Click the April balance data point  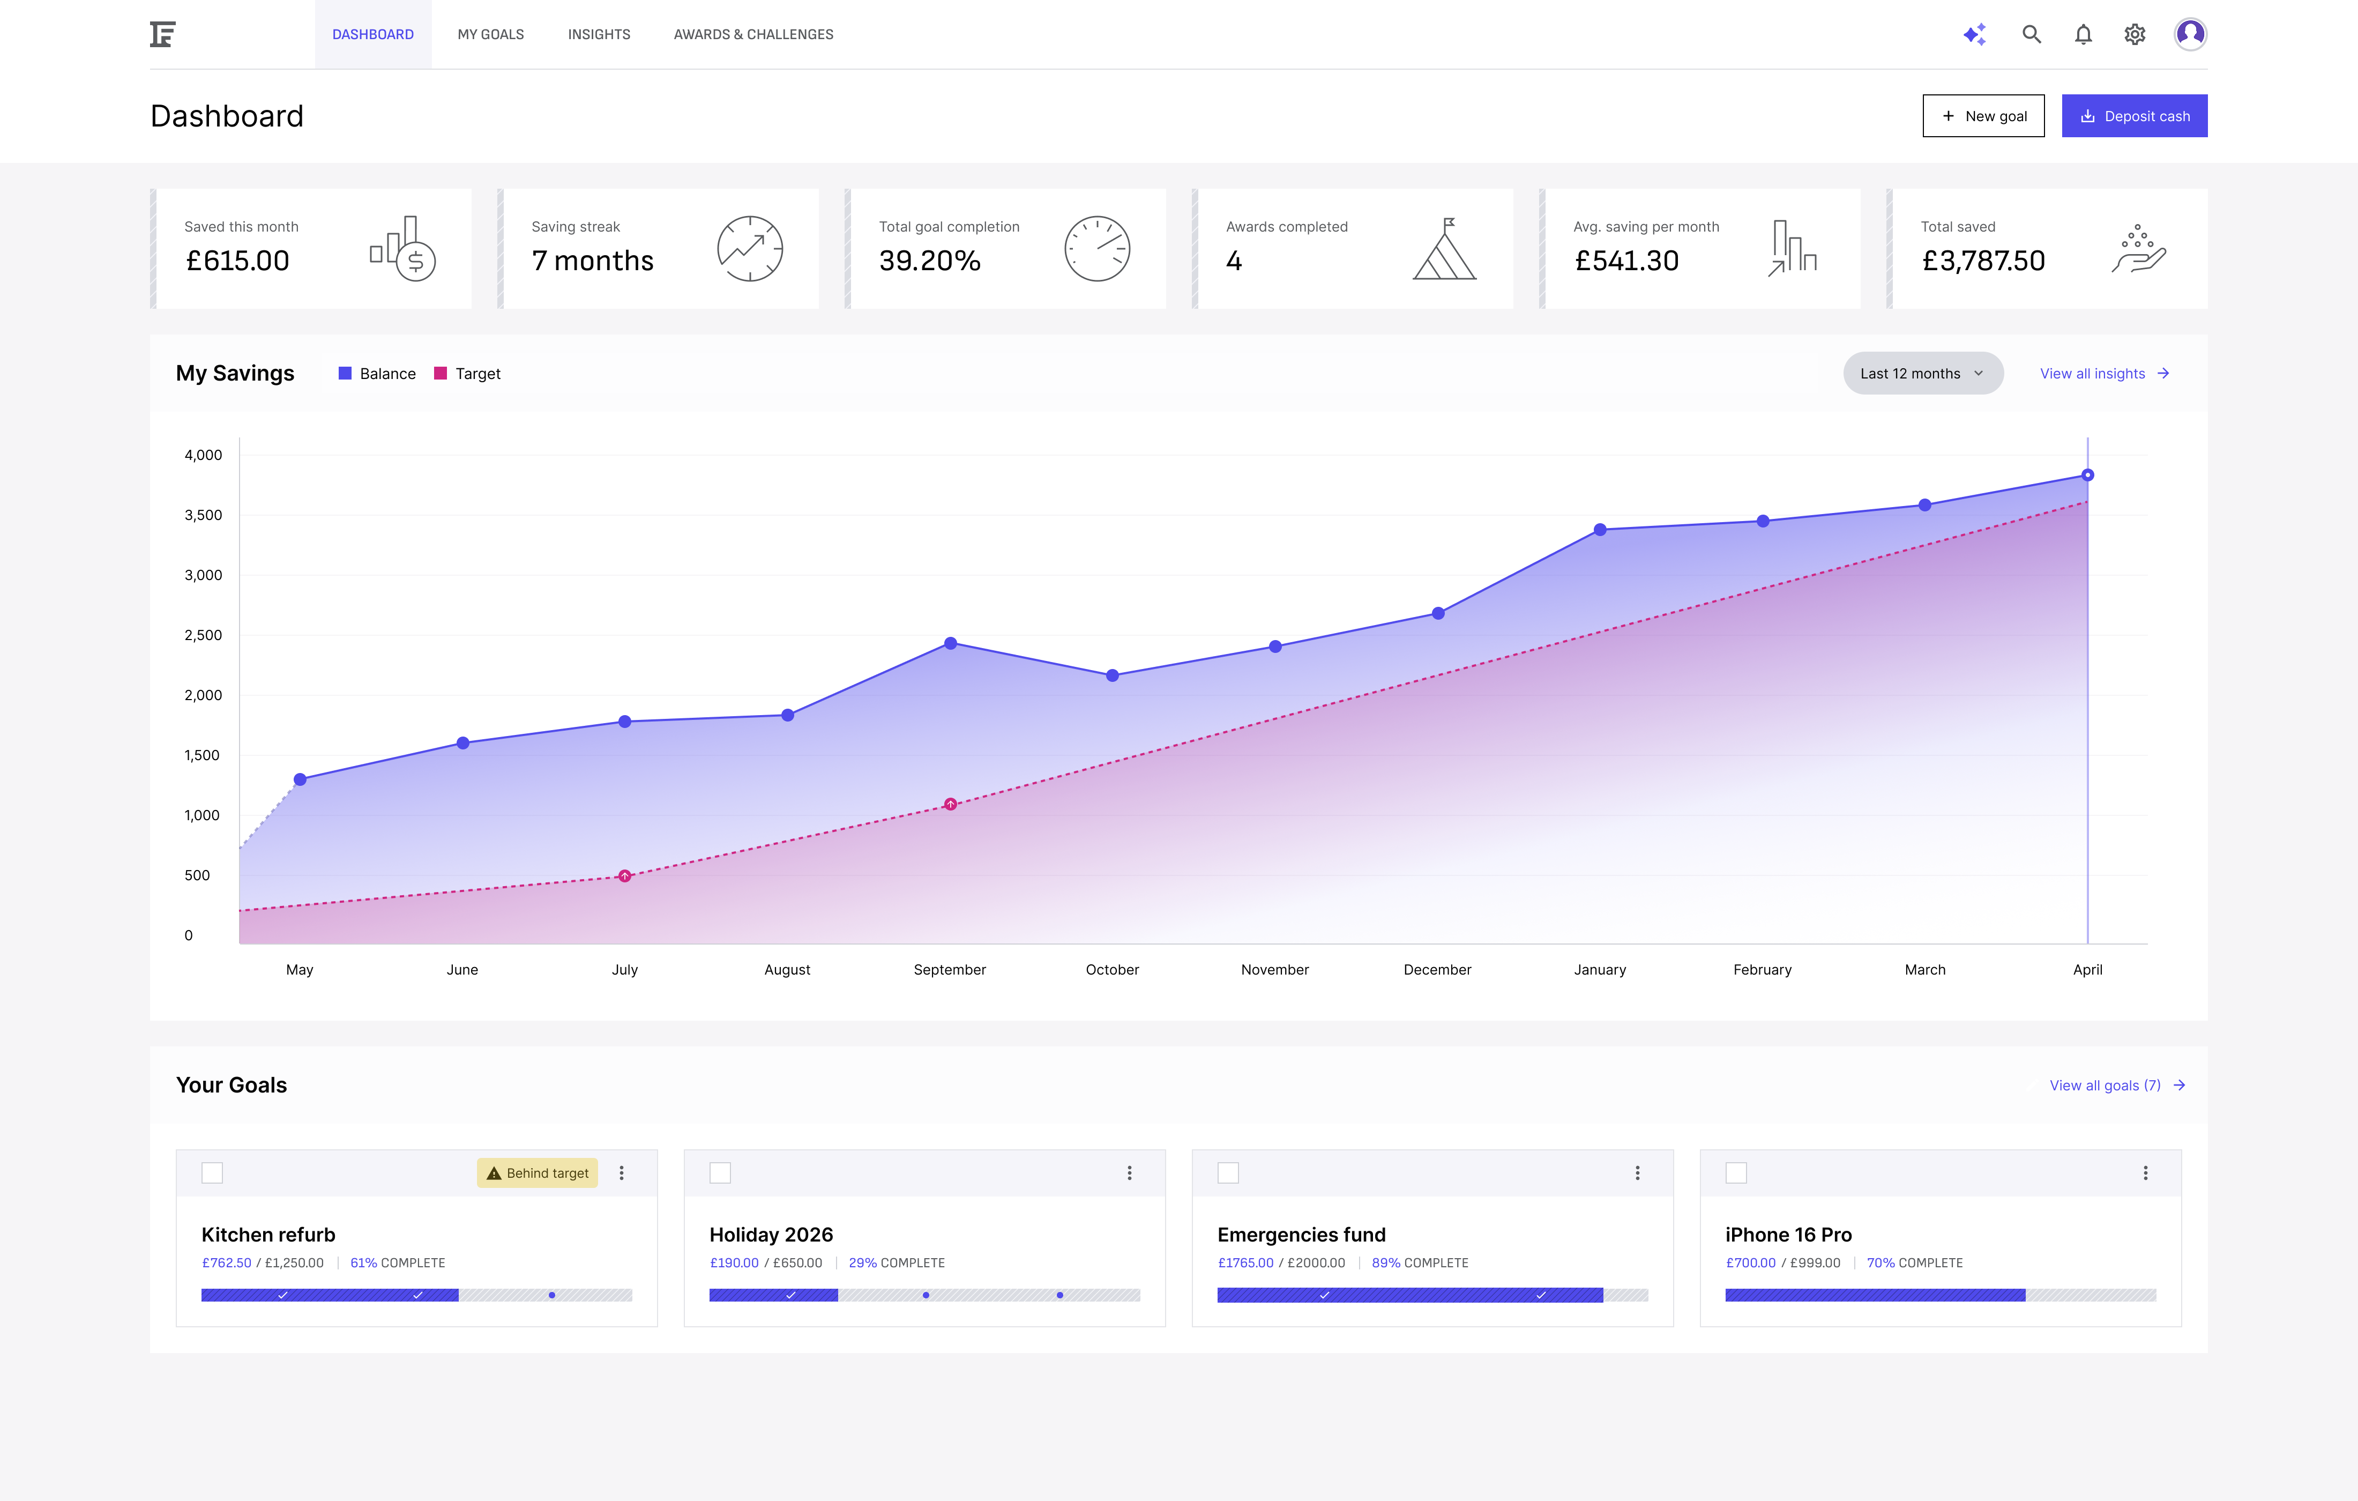click(2088, 475)
